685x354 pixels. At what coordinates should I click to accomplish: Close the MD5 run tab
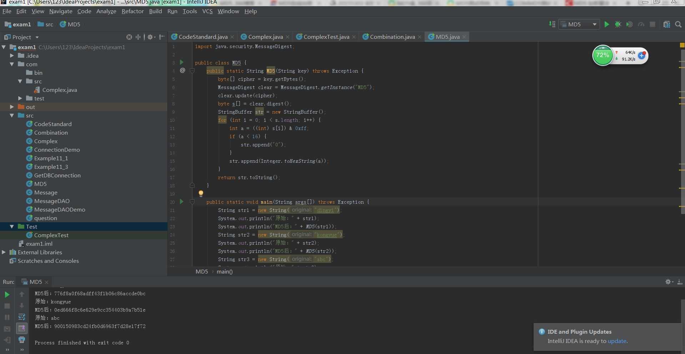(x=46, y=282)
